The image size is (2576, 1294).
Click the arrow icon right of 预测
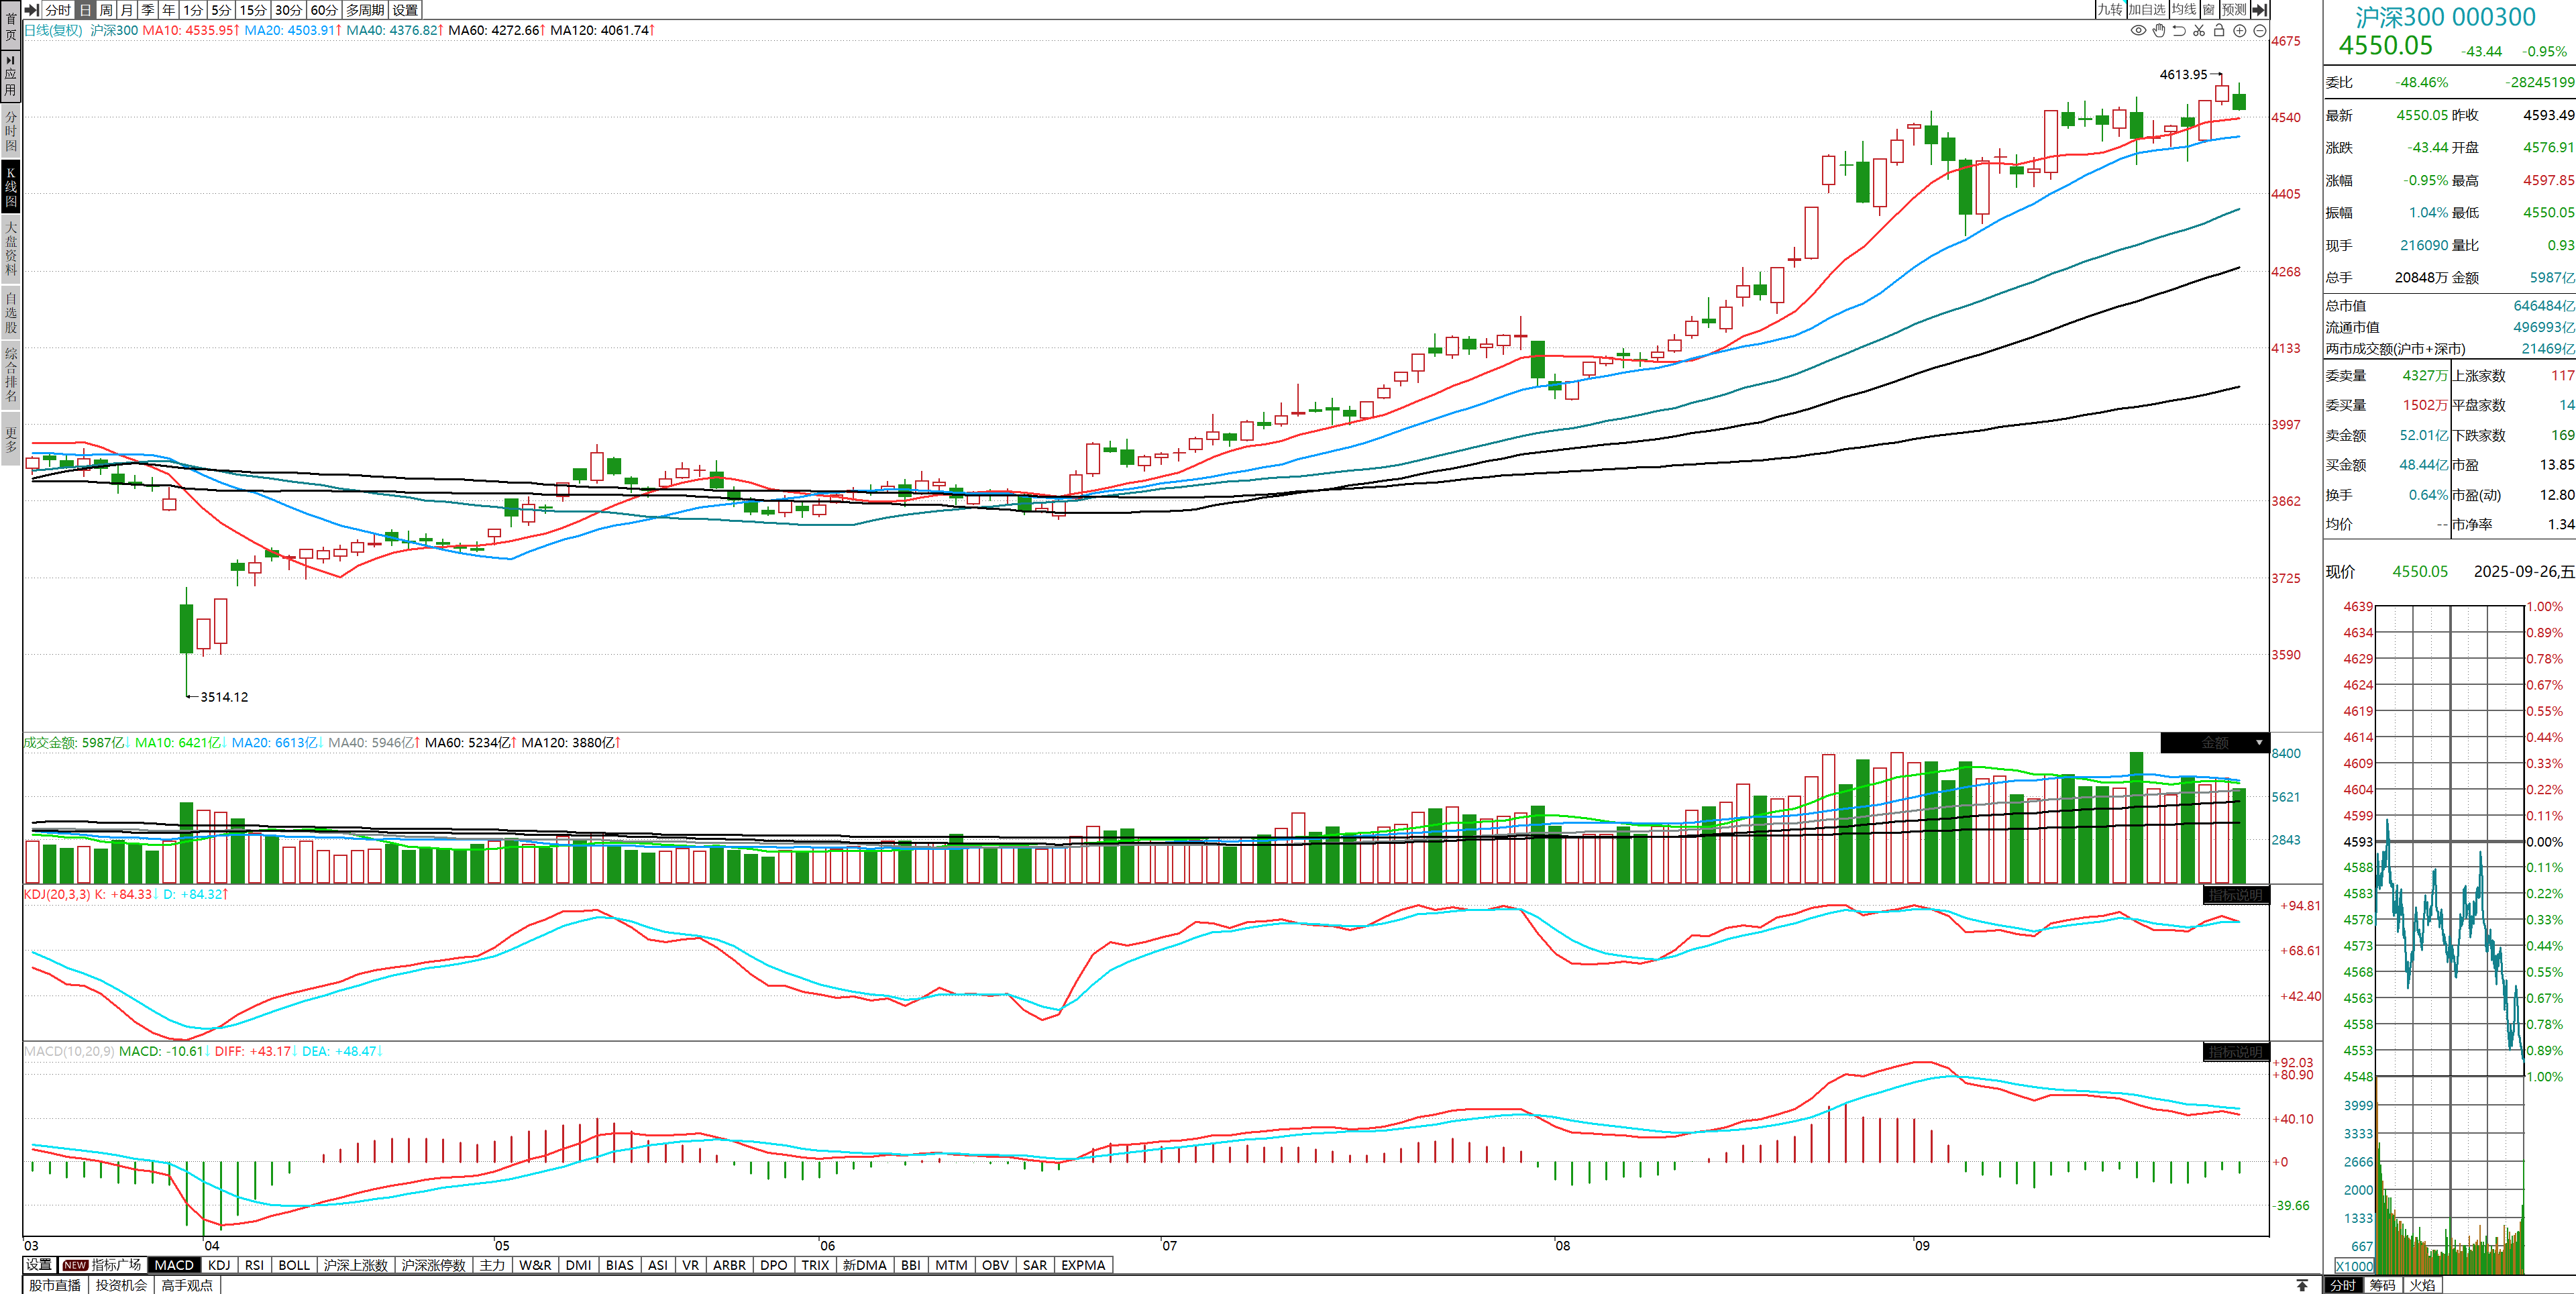(x=2260, y=9)
